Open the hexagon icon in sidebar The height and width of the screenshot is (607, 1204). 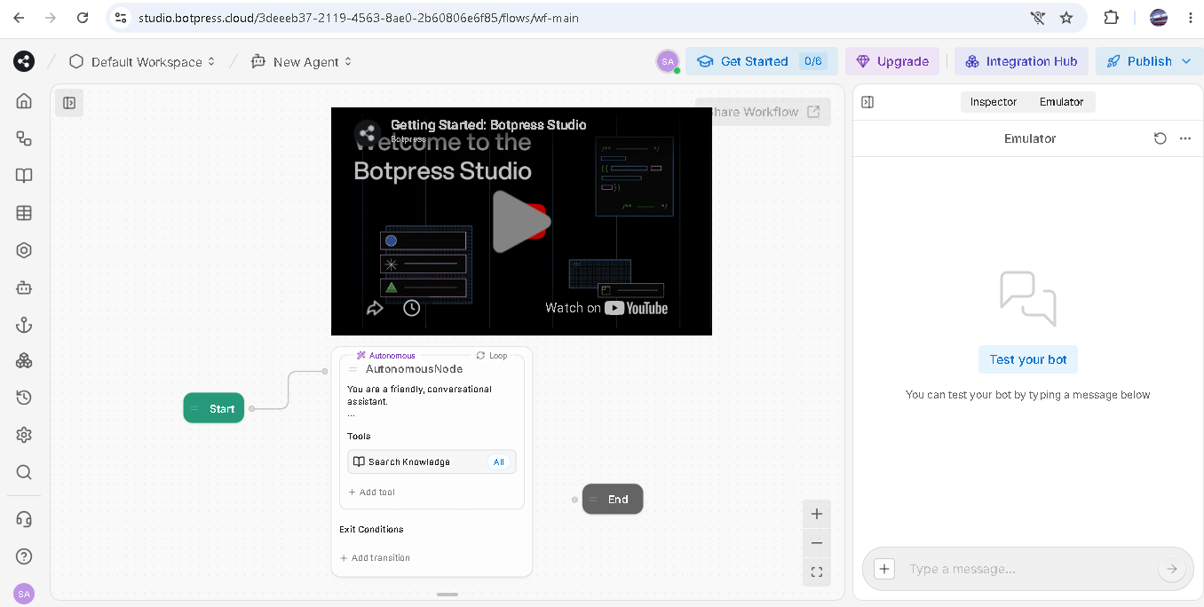point(24,250)
